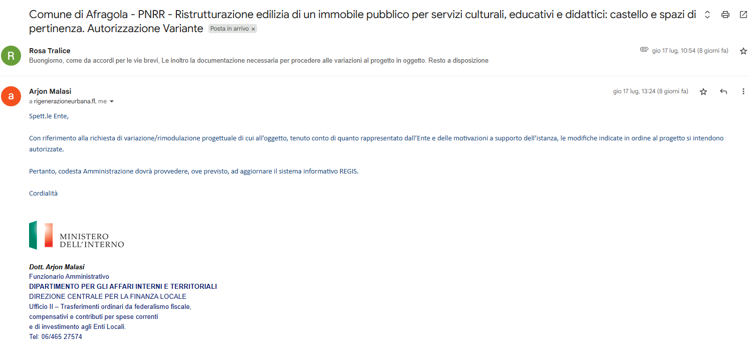This screenshot has width=753, height=349.
Task: Click the attachment paperclip icon
Action: coord(644,50)
